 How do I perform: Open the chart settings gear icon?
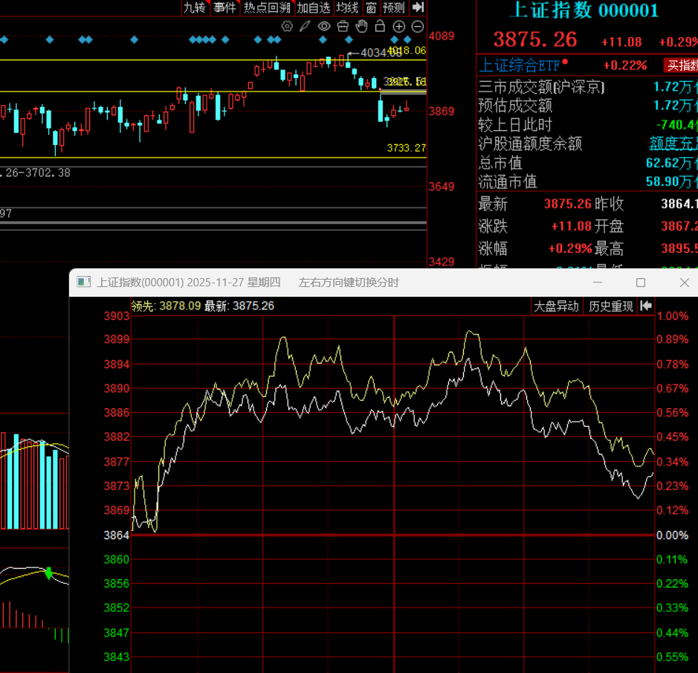[x=287, y=27]
